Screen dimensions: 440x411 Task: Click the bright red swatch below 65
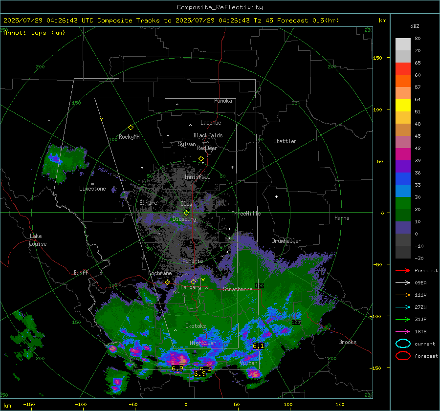click(403, 68)
